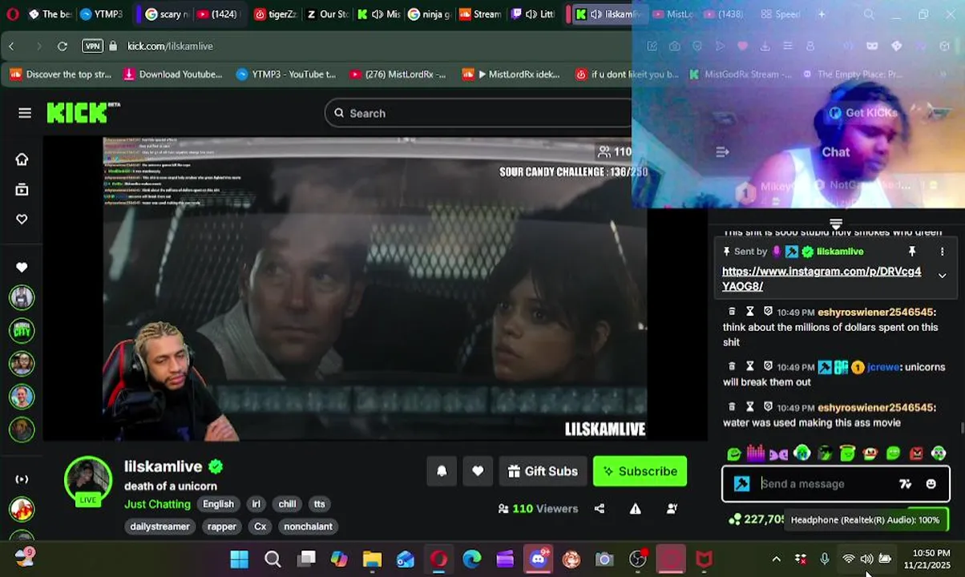Reload the kick.com page
The image size is (965, 577).
coord(63,46)
